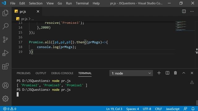Open the View menu

pyautogui.click(x=50, y=3)
